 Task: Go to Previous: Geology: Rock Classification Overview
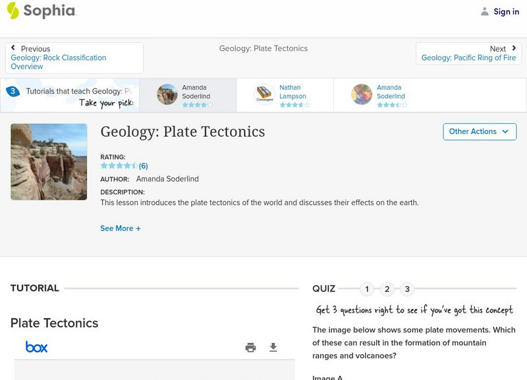[x=74, y=57]
